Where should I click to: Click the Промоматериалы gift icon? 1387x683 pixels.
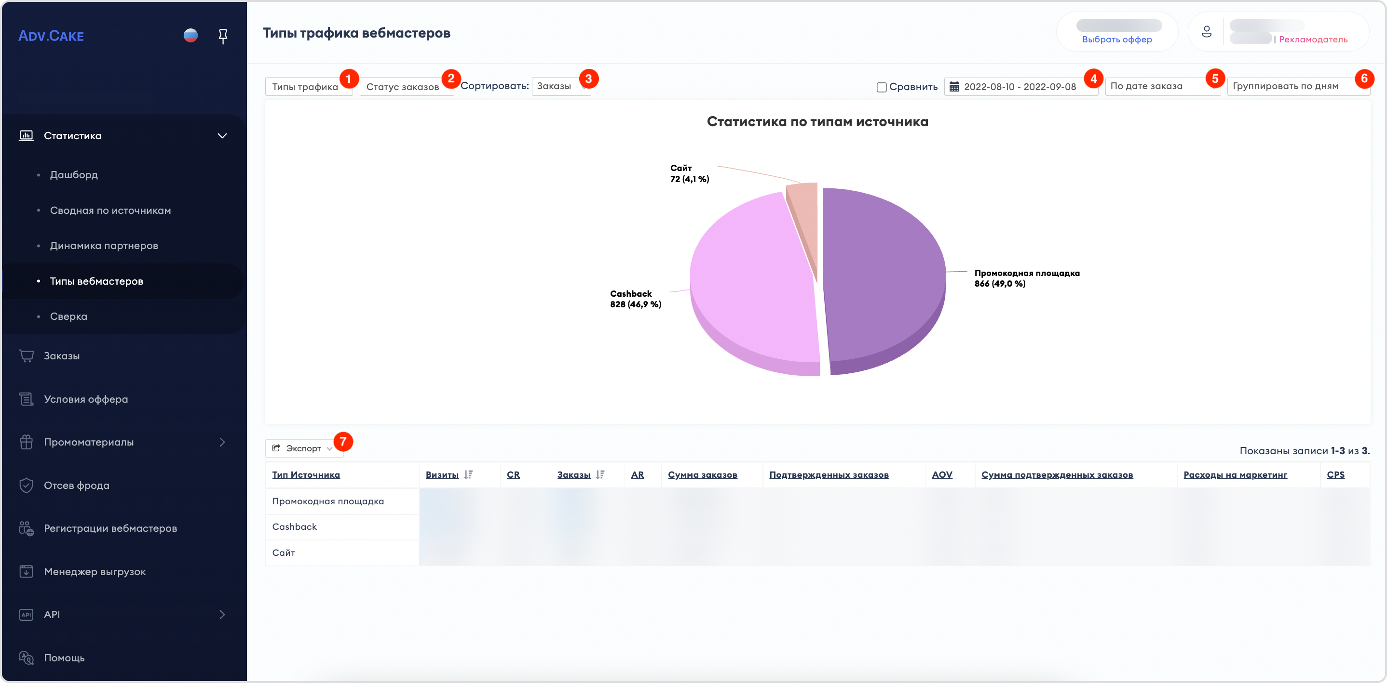pos(27,442)
